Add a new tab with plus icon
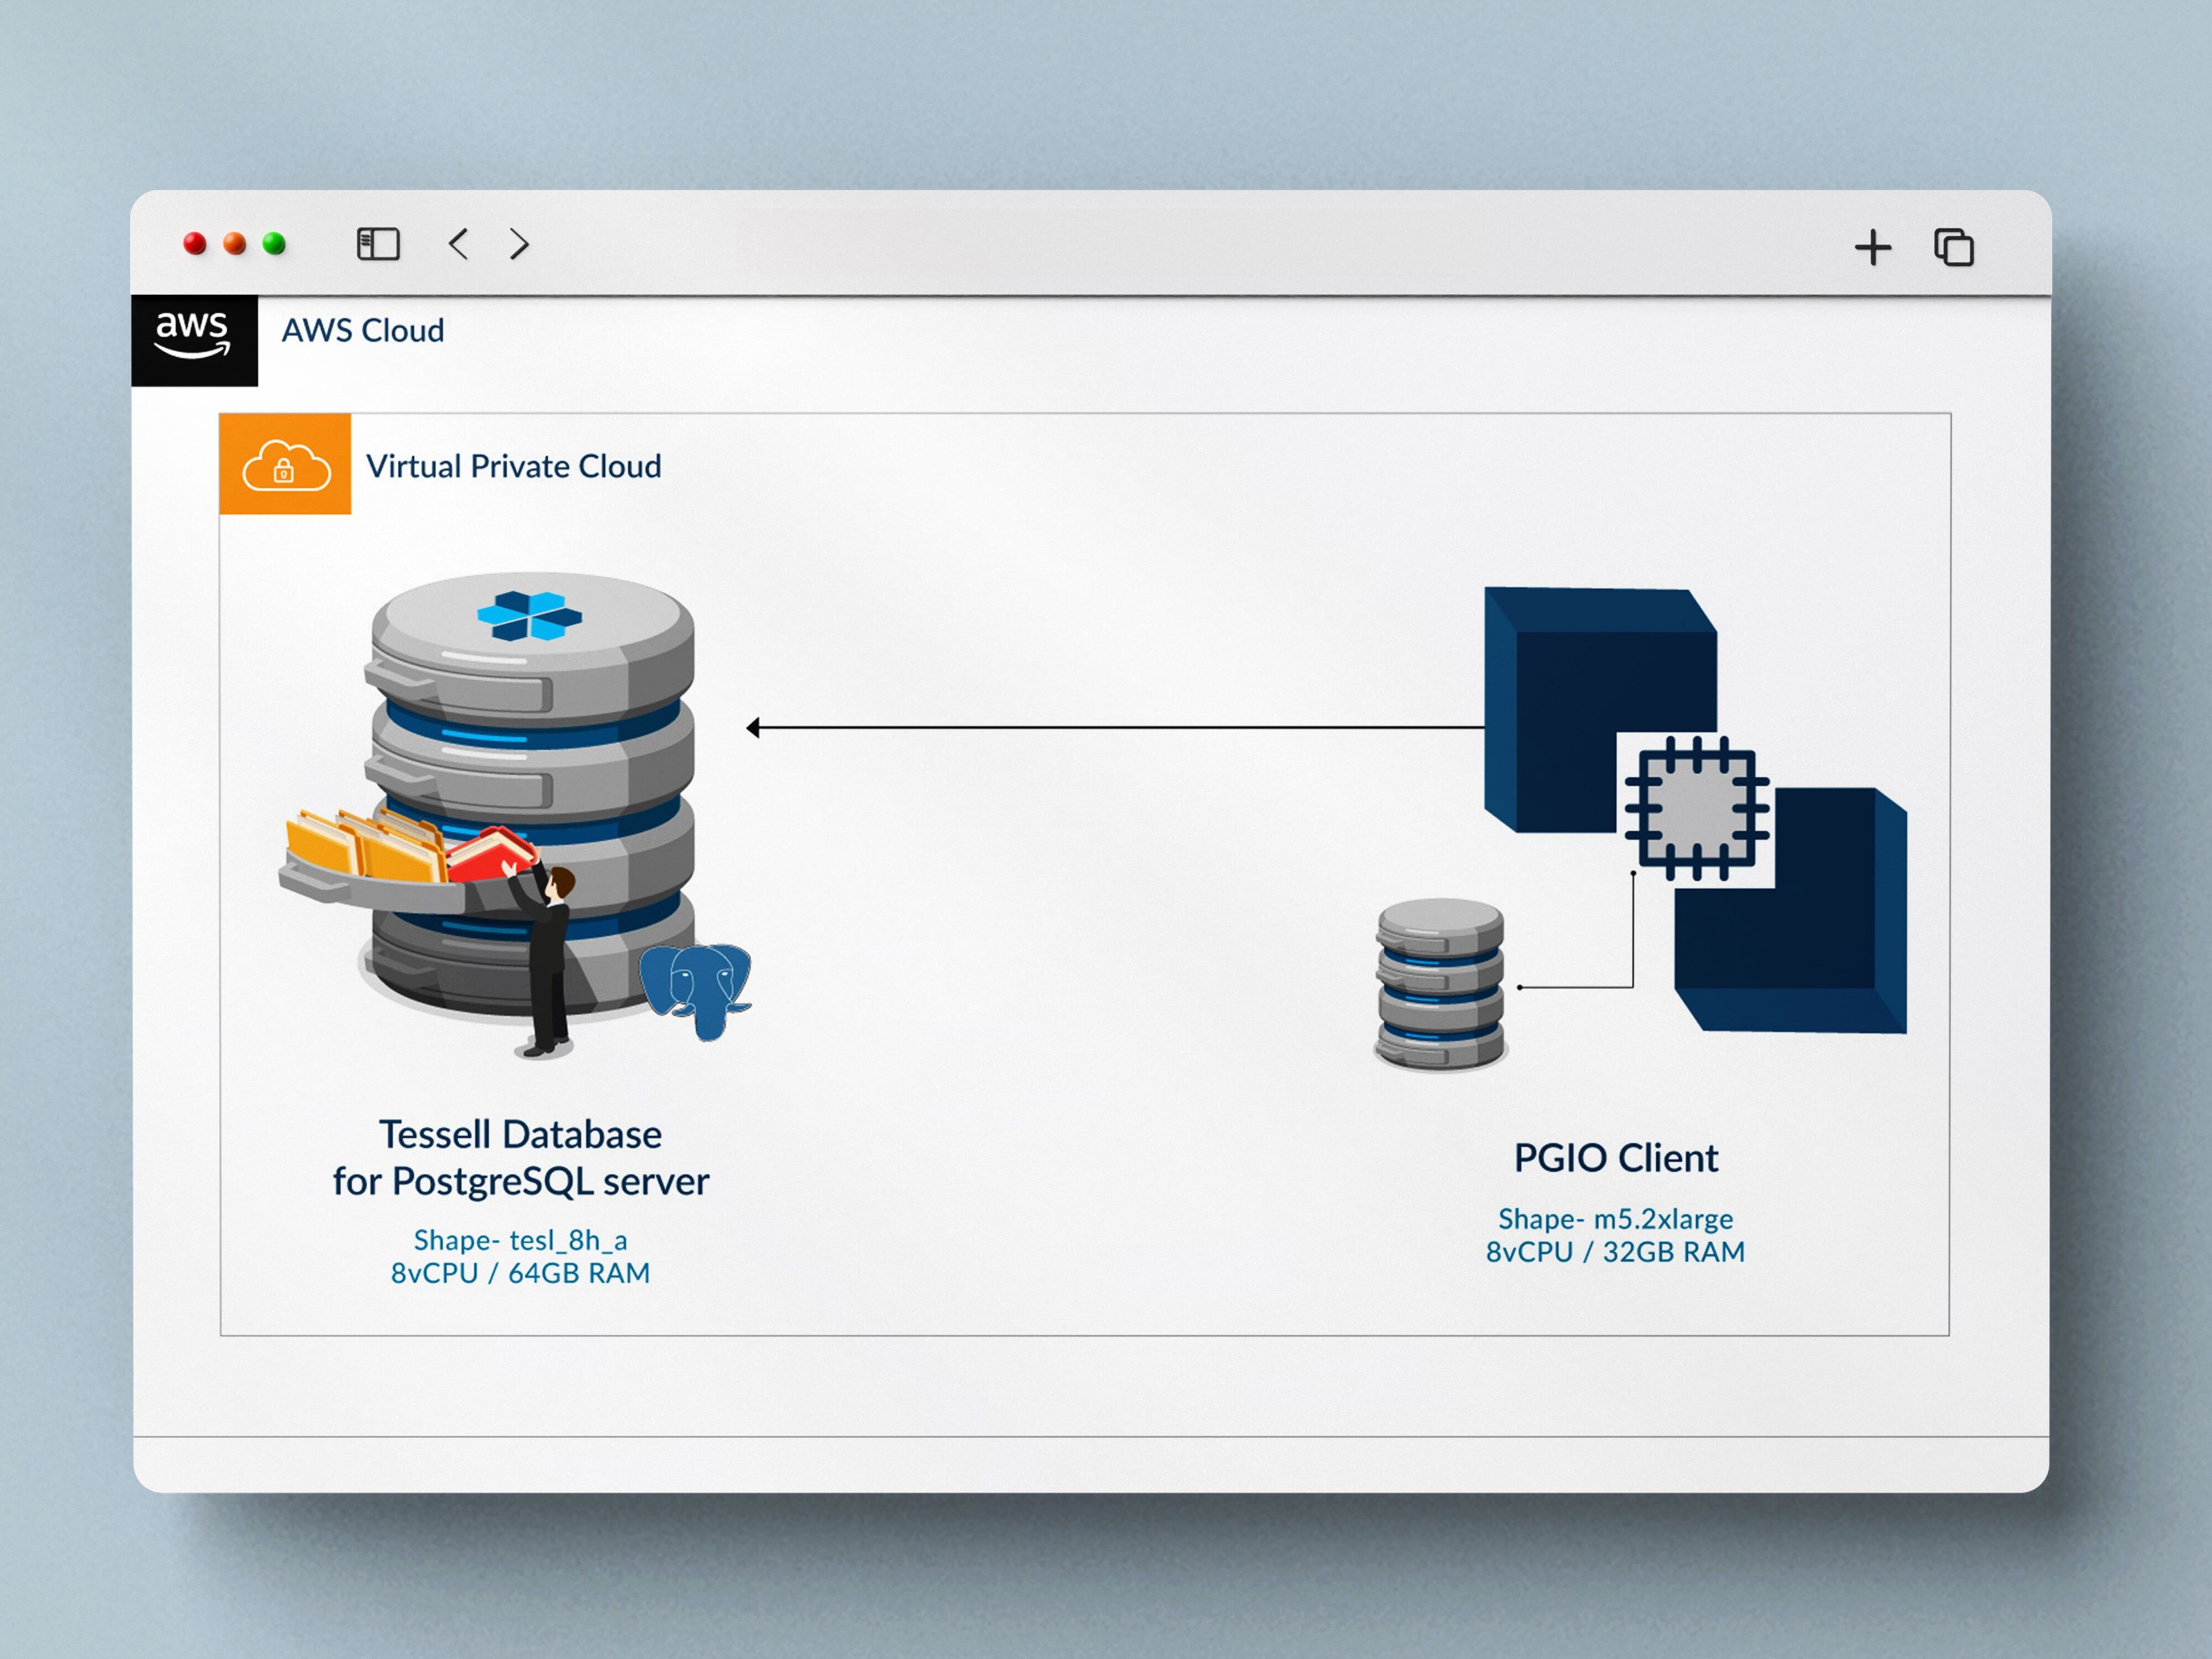This screenshot has width=2212, height=1659. tap(1872, 247)
